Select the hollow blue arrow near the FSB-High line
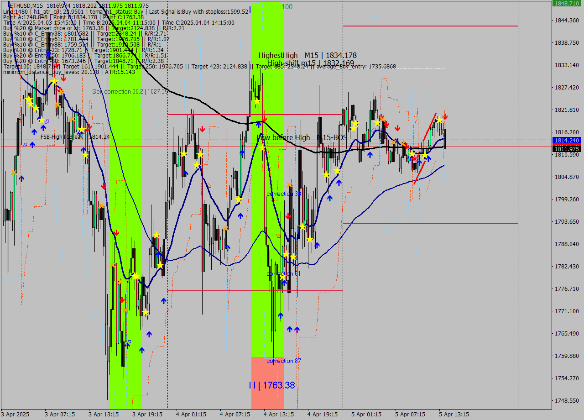The width and height of the screenshot is (584, 420). [25, 145]
